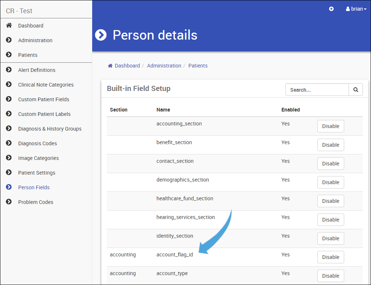The image size is (371, 285).
Task: Disable the account_flag_id field
Action: point(331,257)
